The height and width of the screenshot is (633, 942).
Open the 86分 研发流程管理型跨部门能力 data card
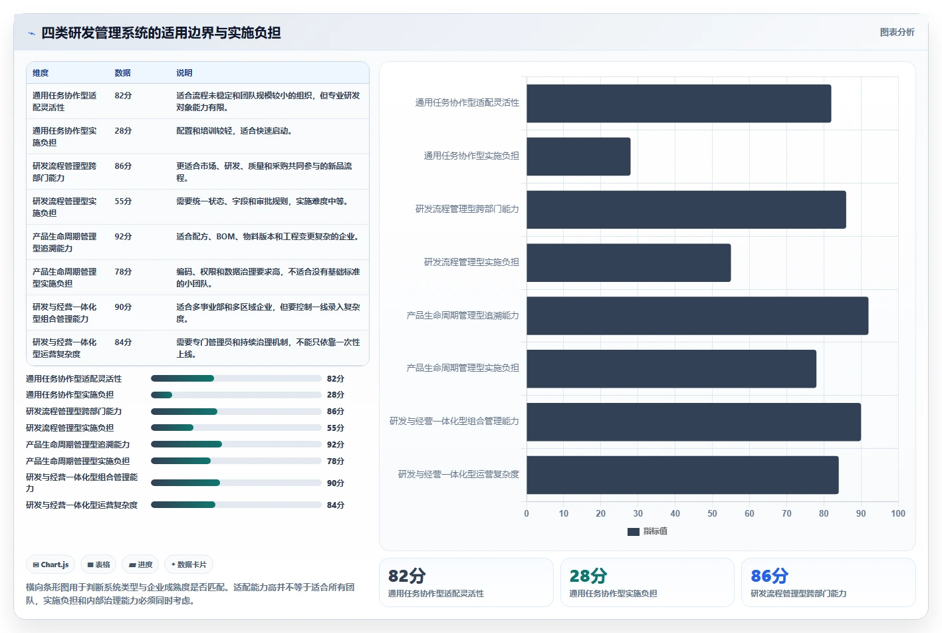tap(828, 582)
